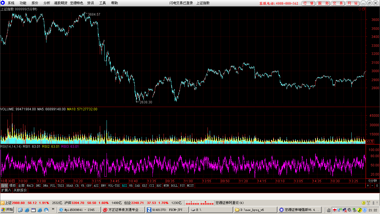Select the FSL indicator
Image resolution: width=380 pixels, height=214 pixels.
[x=53, y=186]
